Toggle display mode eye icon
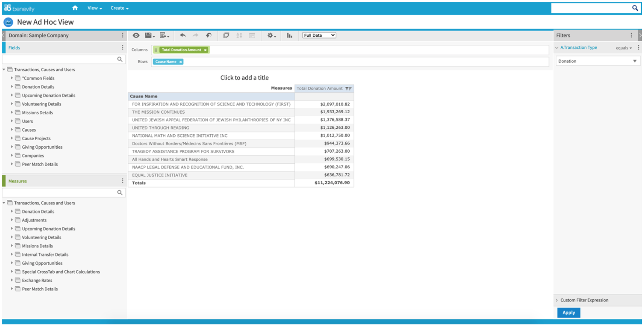Screen dimensions: 644x326 tap(136, 35)
